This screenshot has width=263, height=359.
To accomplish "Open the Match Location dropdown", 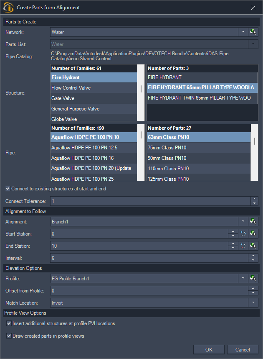I will pyautogui.click(x=253, y=303).
